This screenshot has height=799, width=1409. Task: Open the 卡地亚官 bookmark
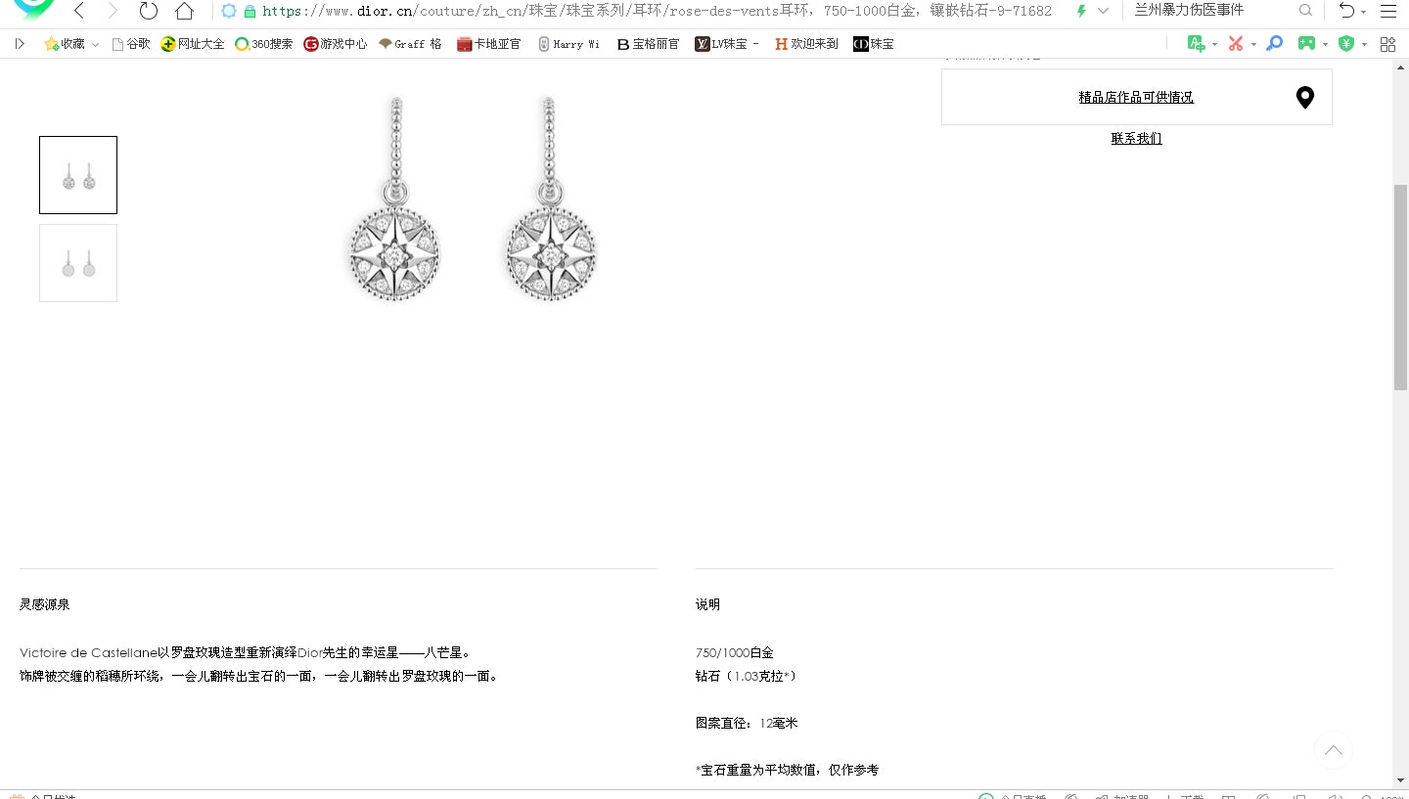[x=488, y=44]
